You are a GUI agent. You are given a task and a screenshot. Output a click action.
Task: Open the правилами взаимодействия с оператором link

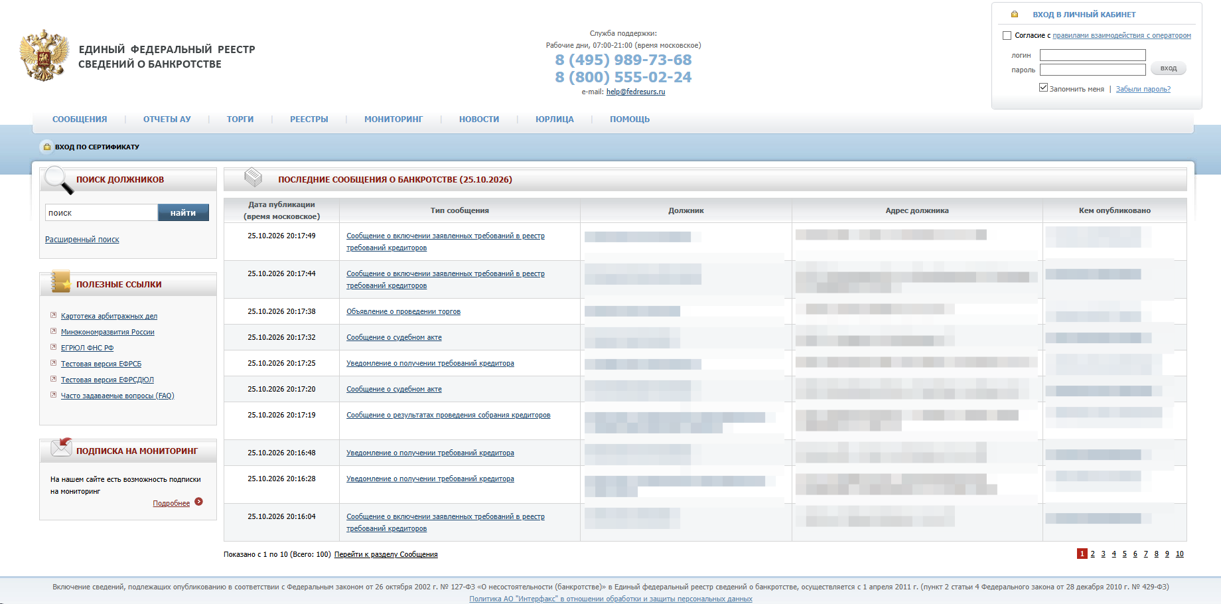(x=1122, y=35)
